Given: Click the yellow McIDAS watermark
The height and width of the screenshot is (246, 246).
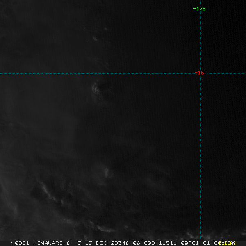Looking at the screenshot, I should [227, 243].
